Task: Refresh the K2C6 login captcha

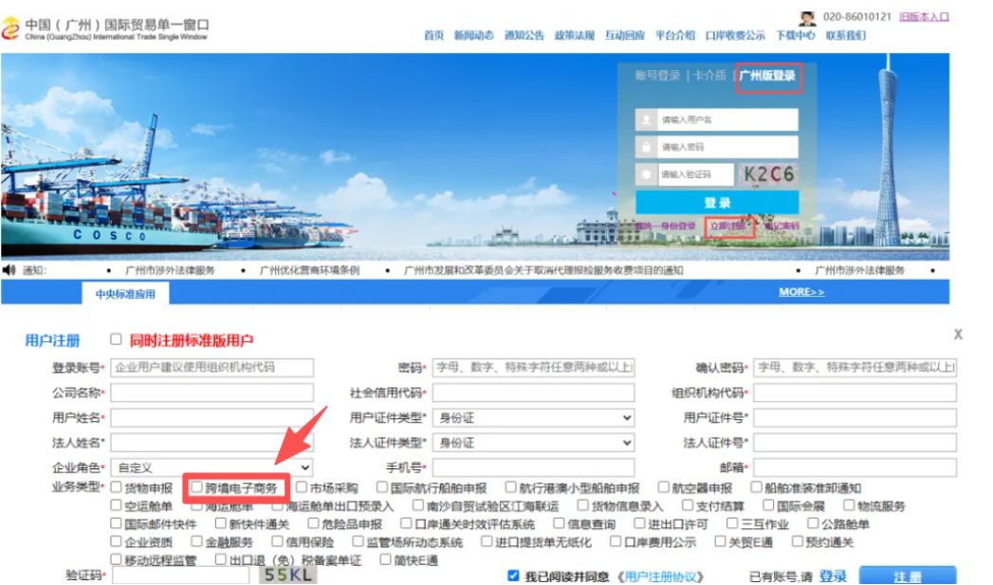Action: click(768, 174)
